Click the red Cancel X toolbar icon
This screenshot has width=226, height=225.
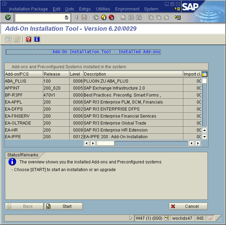click(112, 17)
